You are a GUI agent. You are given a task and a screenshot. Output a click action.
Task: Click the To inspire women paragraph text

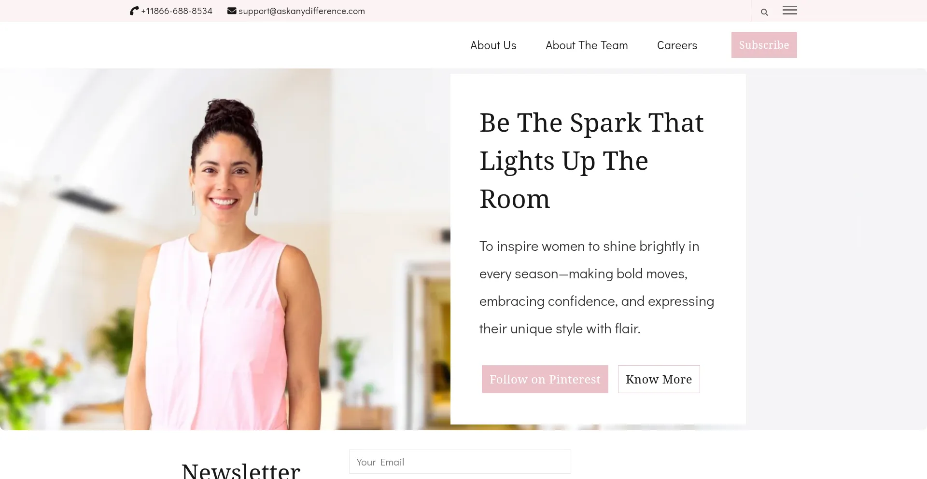597,287
